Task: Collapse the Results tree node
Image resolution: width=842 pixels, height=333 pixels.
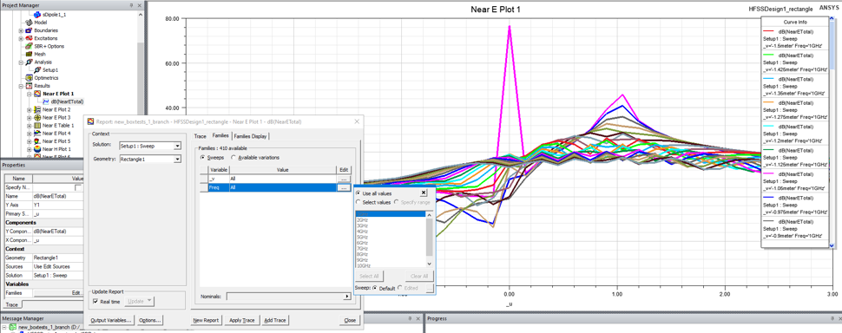Action: [x=22, y=86]
